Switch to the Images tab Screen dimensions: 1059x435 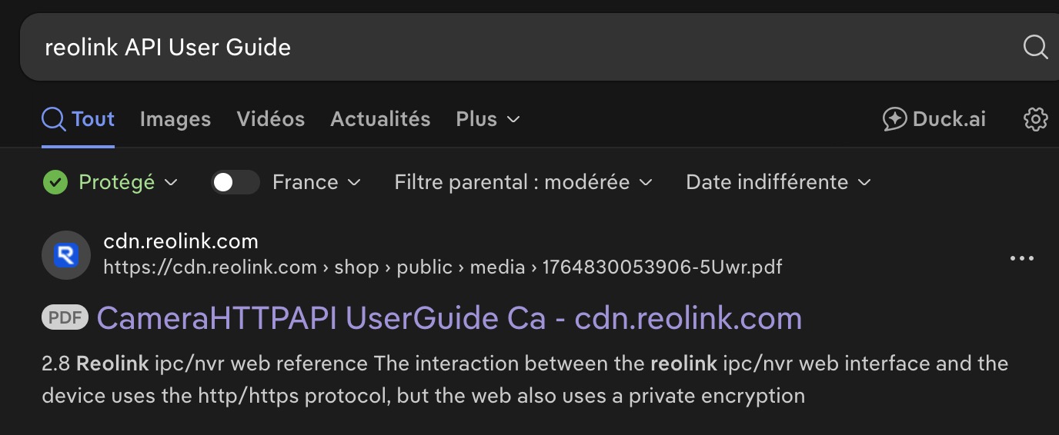pos(175,119)
